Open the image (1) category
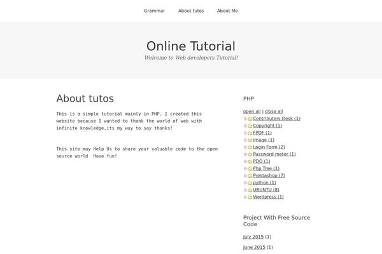Screen dimensions: 382x254 264,140
